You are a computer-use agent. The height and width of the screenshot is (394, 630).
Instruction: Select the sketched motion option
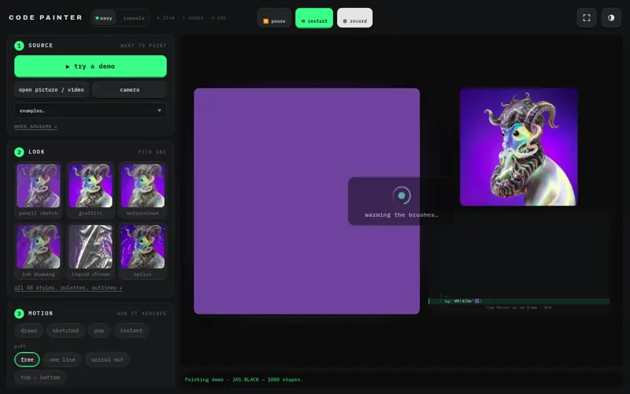click(65, 330)
